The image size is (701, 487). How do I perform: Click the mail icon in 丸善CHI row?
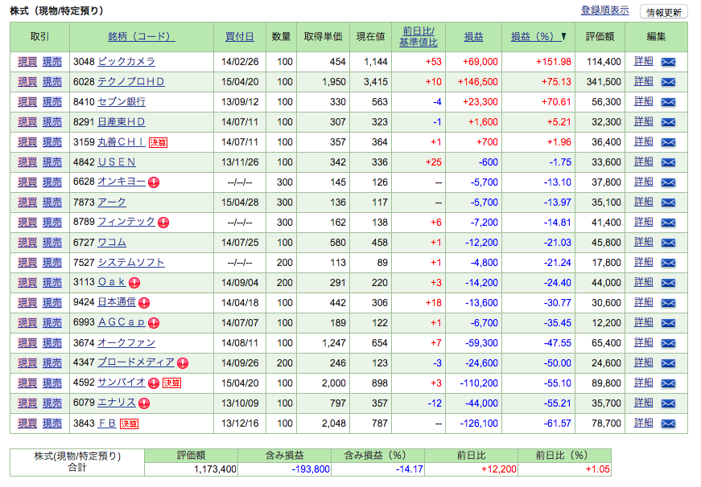coord(668,142)
